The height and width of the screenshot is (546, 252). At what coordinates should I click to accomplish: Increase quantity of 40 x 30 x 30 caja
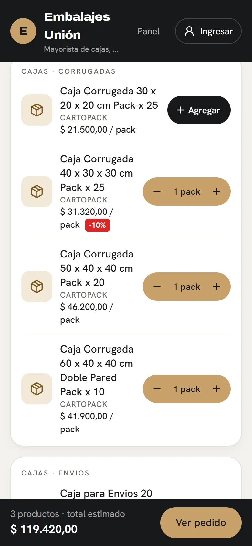pyautogui.click(x=216, y=191)
